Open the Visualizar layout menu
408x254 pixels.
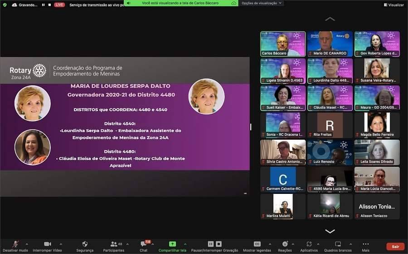[393, 5]
